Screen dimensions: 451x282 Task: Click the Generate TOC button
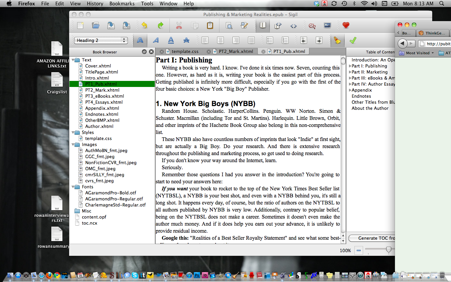[x=372, y=238]
